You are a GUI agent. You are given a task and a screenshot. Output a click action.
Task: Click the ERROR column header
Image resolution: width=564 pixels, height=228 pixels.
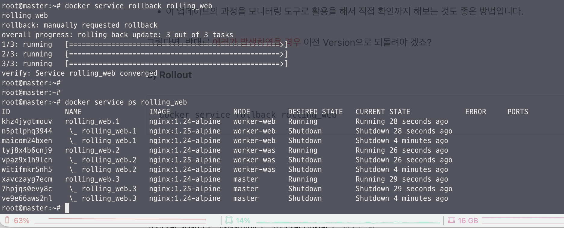476,112
